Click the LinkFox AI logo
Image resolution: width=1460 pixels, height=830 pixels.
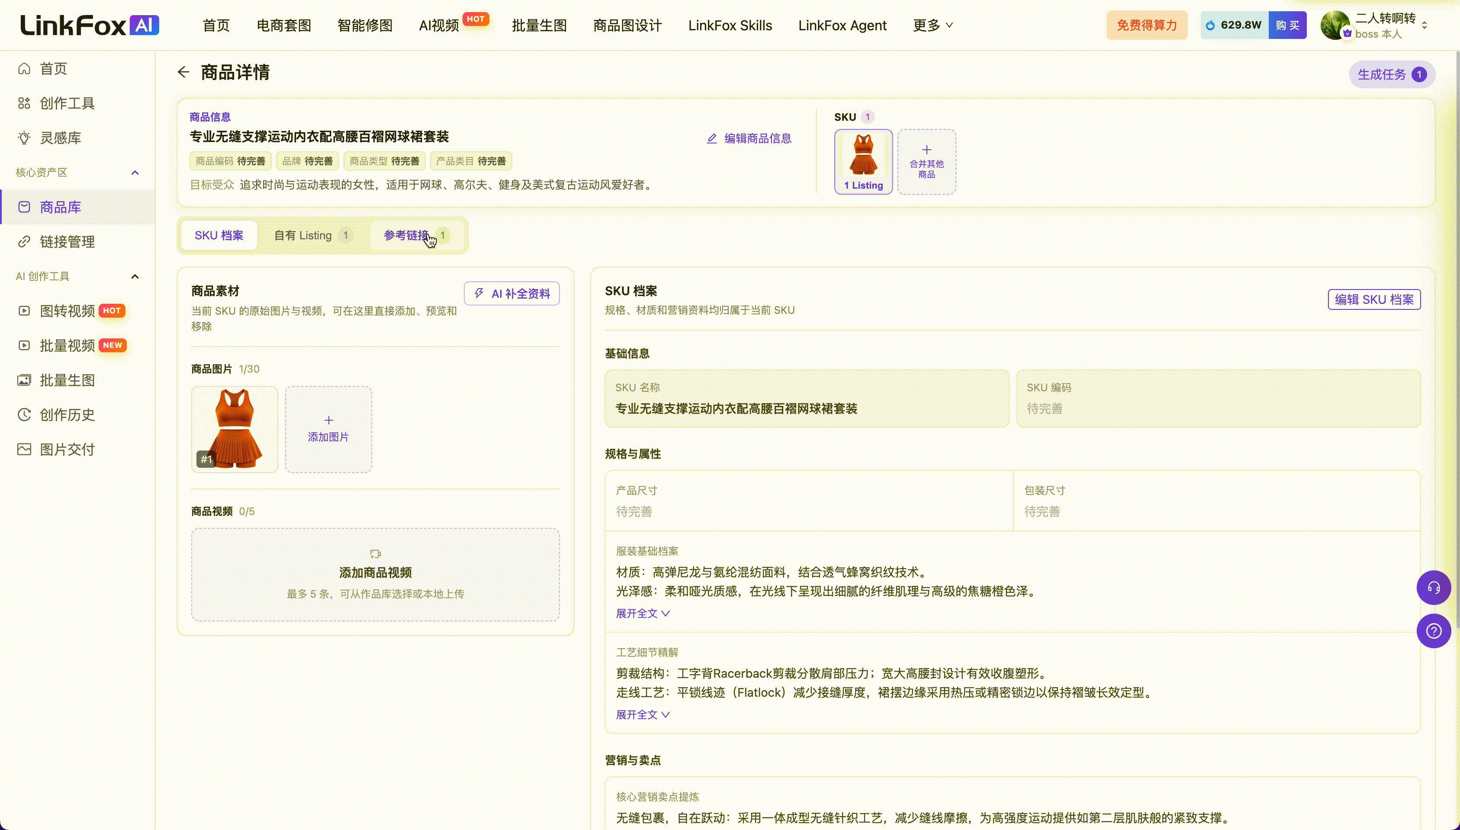tap(90, 25)
